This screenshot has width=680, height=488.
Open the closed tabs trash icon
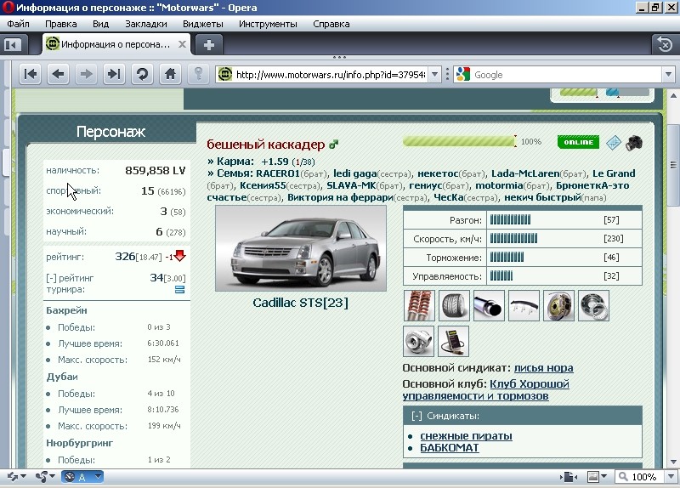[665, 44]
